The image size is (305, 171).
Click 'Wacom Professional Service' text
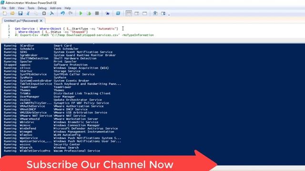(77, 151)
